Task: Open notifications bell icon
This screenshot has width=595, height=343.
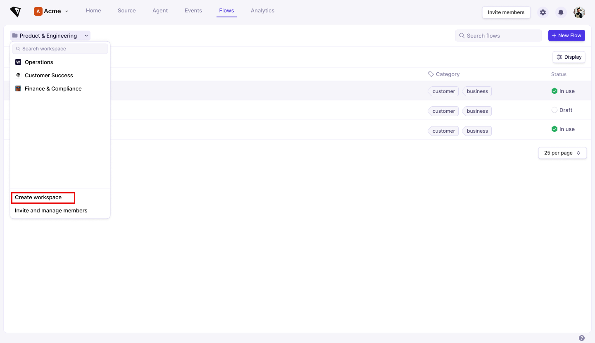Action: (x=561, y=12)
